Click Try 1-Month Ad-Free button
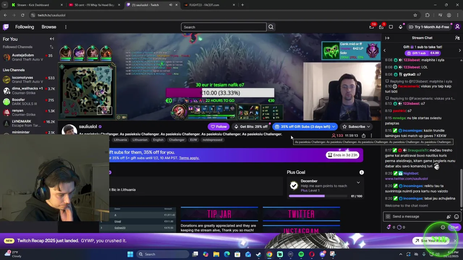Viewport: 463px width, 260px height. point(429,27)
